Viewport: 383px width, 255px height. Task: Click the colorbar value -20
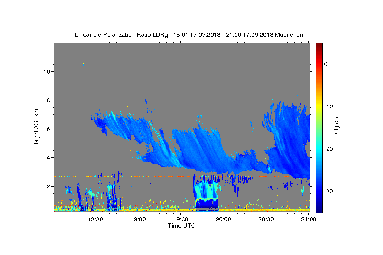coord(328,149)
